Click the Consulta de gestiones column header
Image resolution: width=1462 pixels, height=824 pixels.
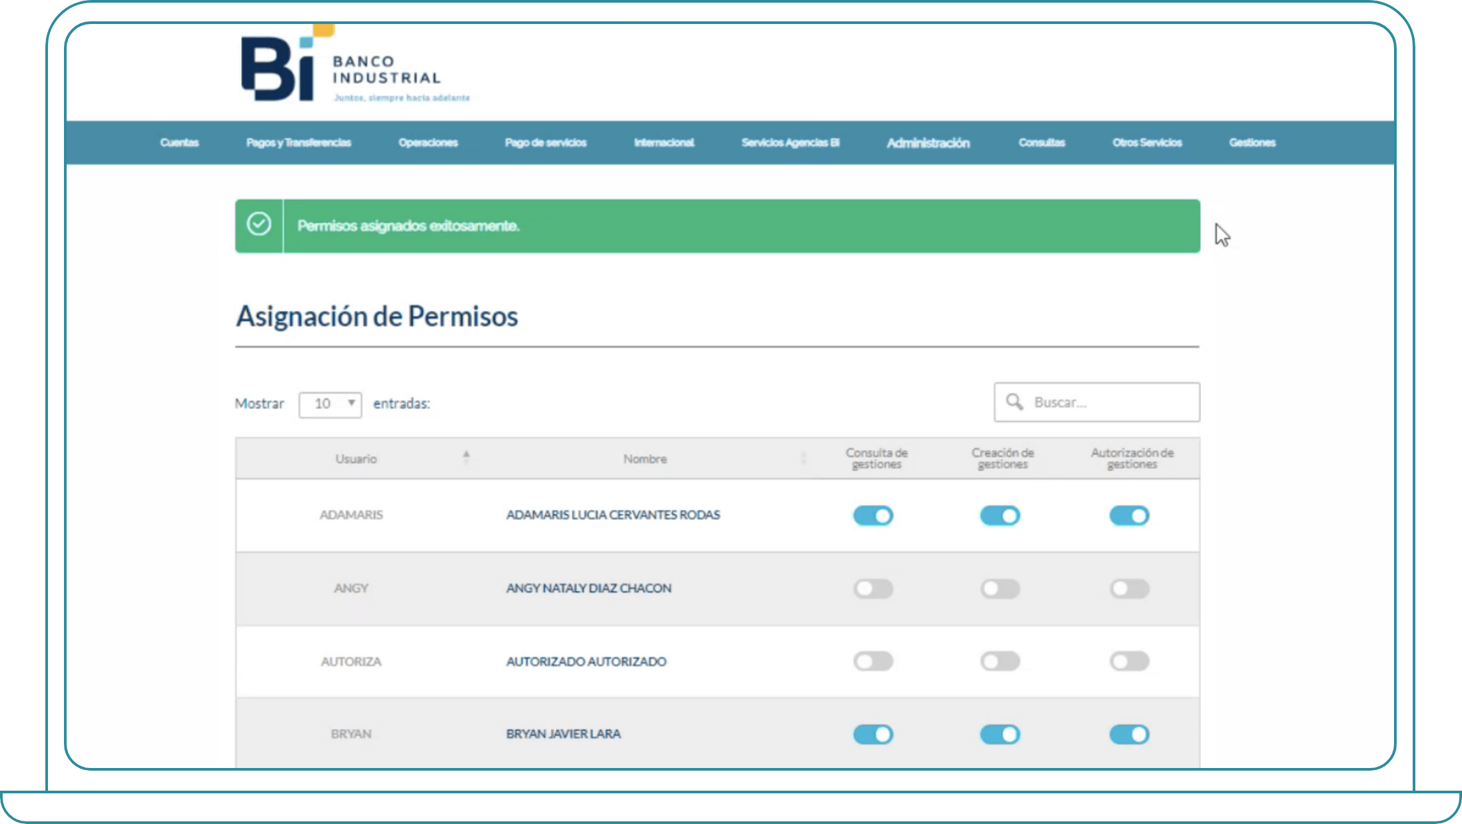876,458
